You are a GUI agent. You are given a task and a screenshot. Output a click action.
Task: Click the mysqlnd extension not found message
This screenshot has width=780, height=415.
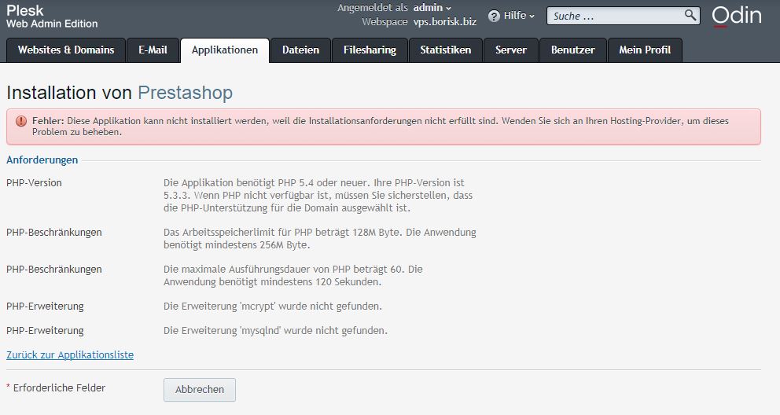pos(275,331)
